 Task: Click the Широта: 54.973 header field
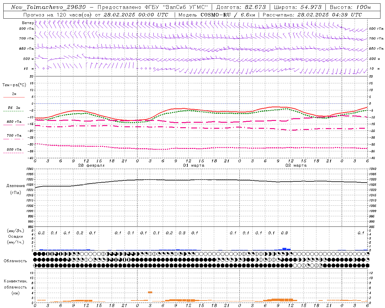coord(298,7)
